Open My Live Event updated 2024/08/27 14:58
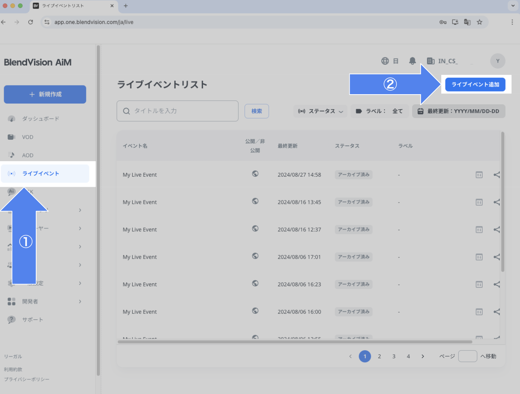This screenshot has height=394, width=520. (x=140, y=175)
